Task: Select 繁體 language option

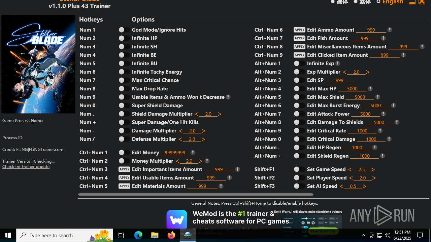Action: point(362,2)
